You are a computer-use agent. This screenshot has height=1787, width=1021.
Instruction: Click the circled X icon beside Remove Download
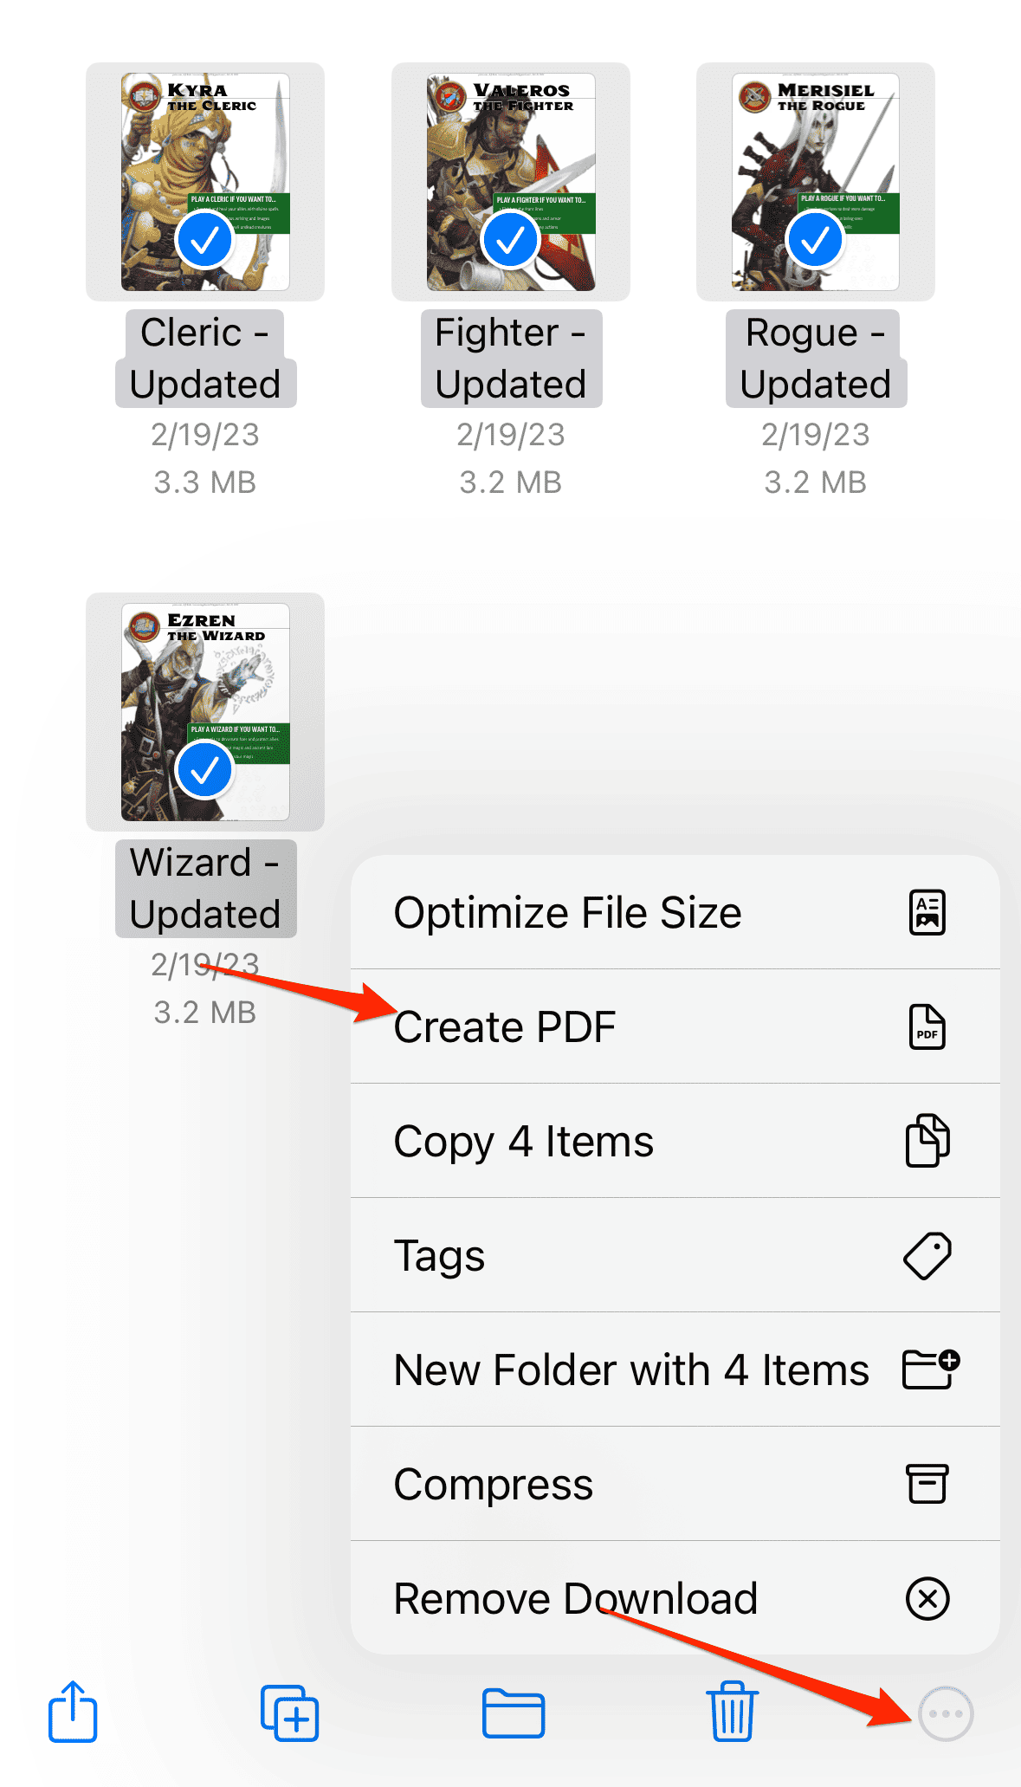click(927, 1598)
